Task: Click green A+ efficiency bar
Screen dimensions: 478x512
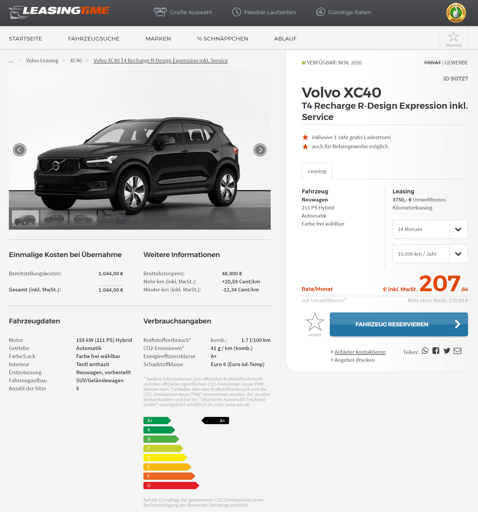Action: tap(157, 420)
